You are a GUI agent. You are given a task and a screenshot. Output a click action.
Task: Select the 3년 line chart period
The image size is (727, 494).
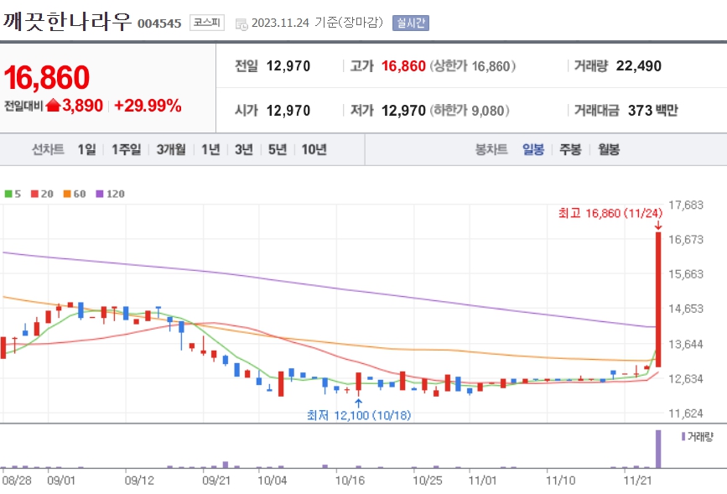(244, 149)
